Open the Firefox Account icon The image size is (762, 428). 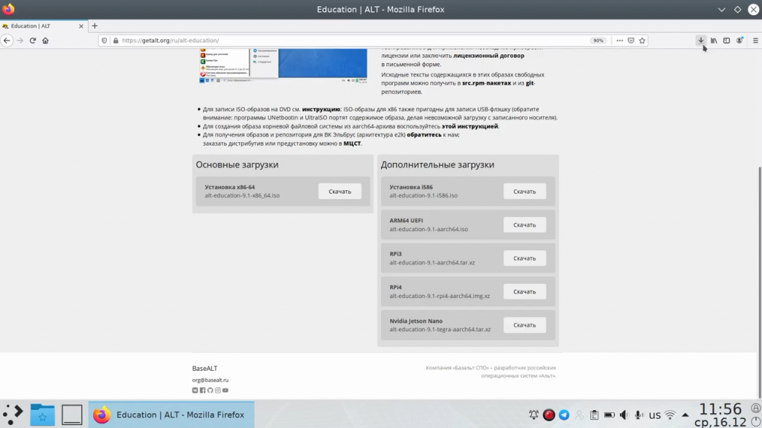pyautogui.click(x=740, y=41)
